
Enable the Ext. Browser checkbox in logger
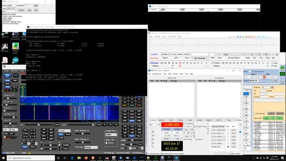click(x=255, y=113)
